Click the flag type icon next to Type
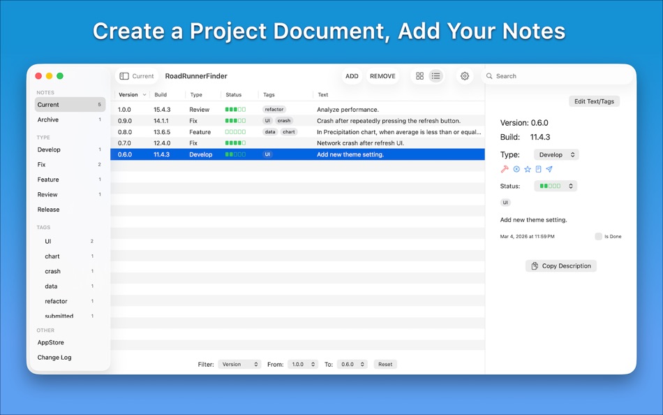 538,169
